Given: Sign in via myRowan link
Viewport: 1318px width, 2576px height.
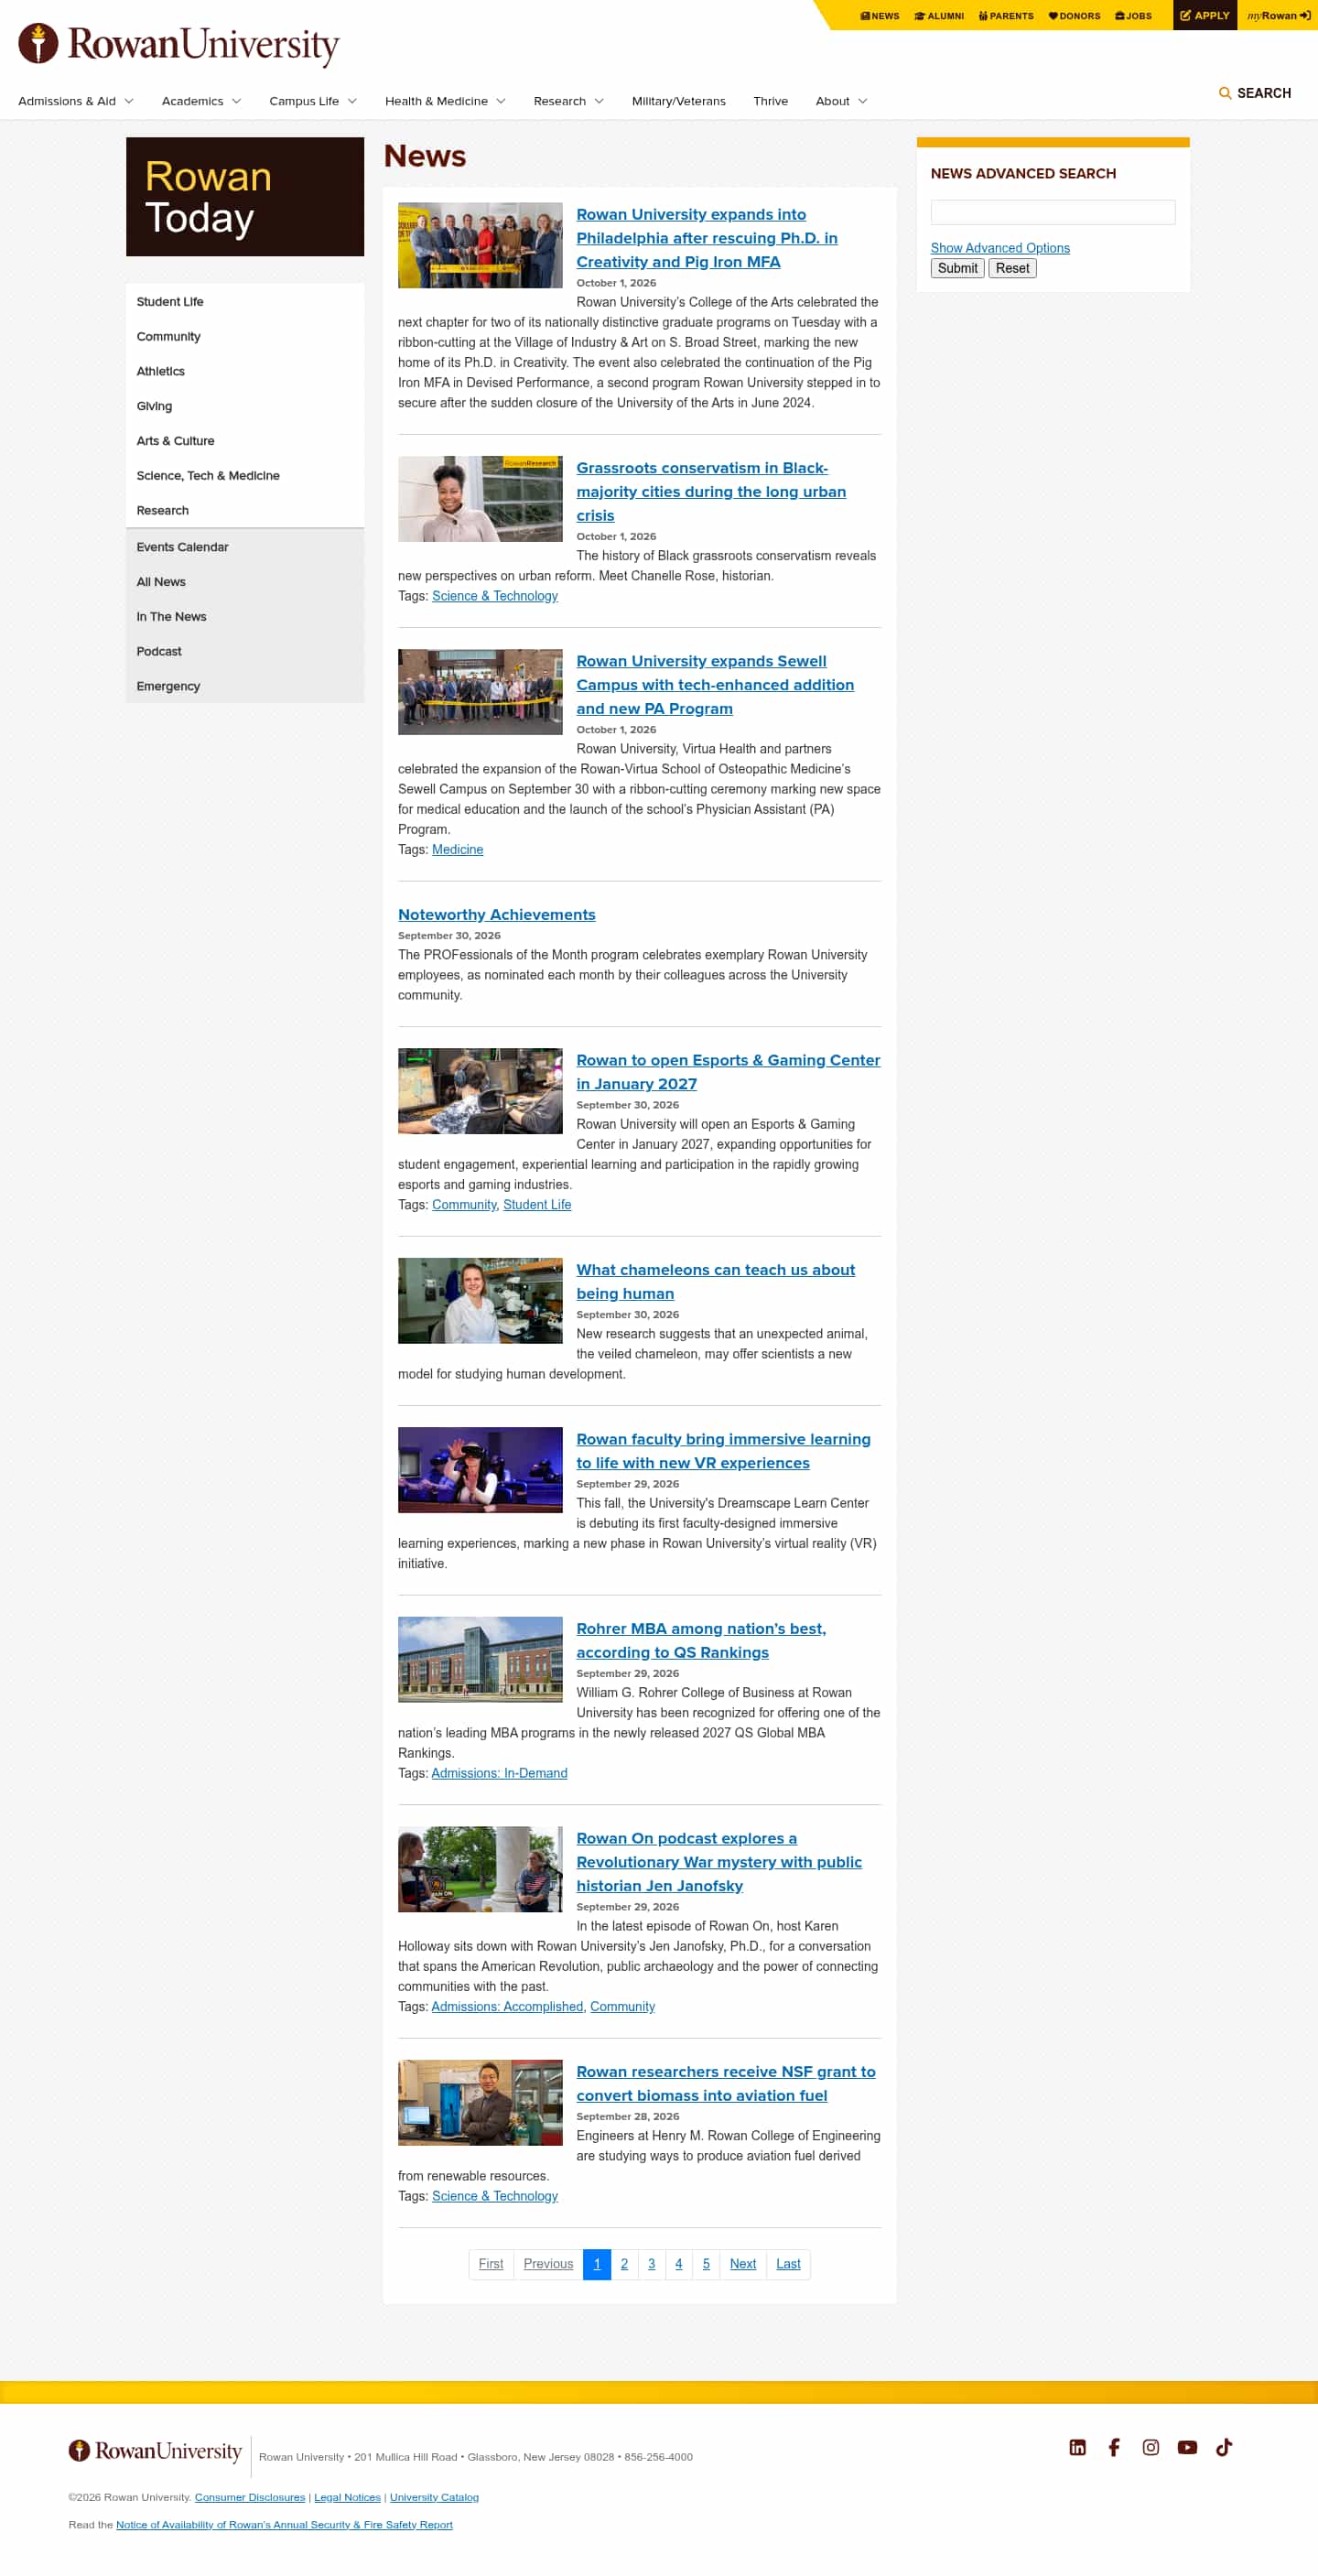Looking at the screenshot, I should (x=1278, y=15).
